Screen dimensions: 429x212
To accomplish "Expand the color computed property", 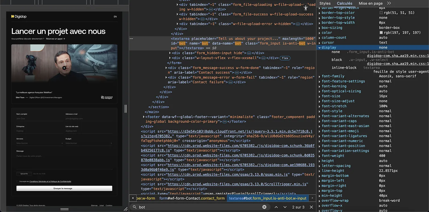I will [319, 33].
